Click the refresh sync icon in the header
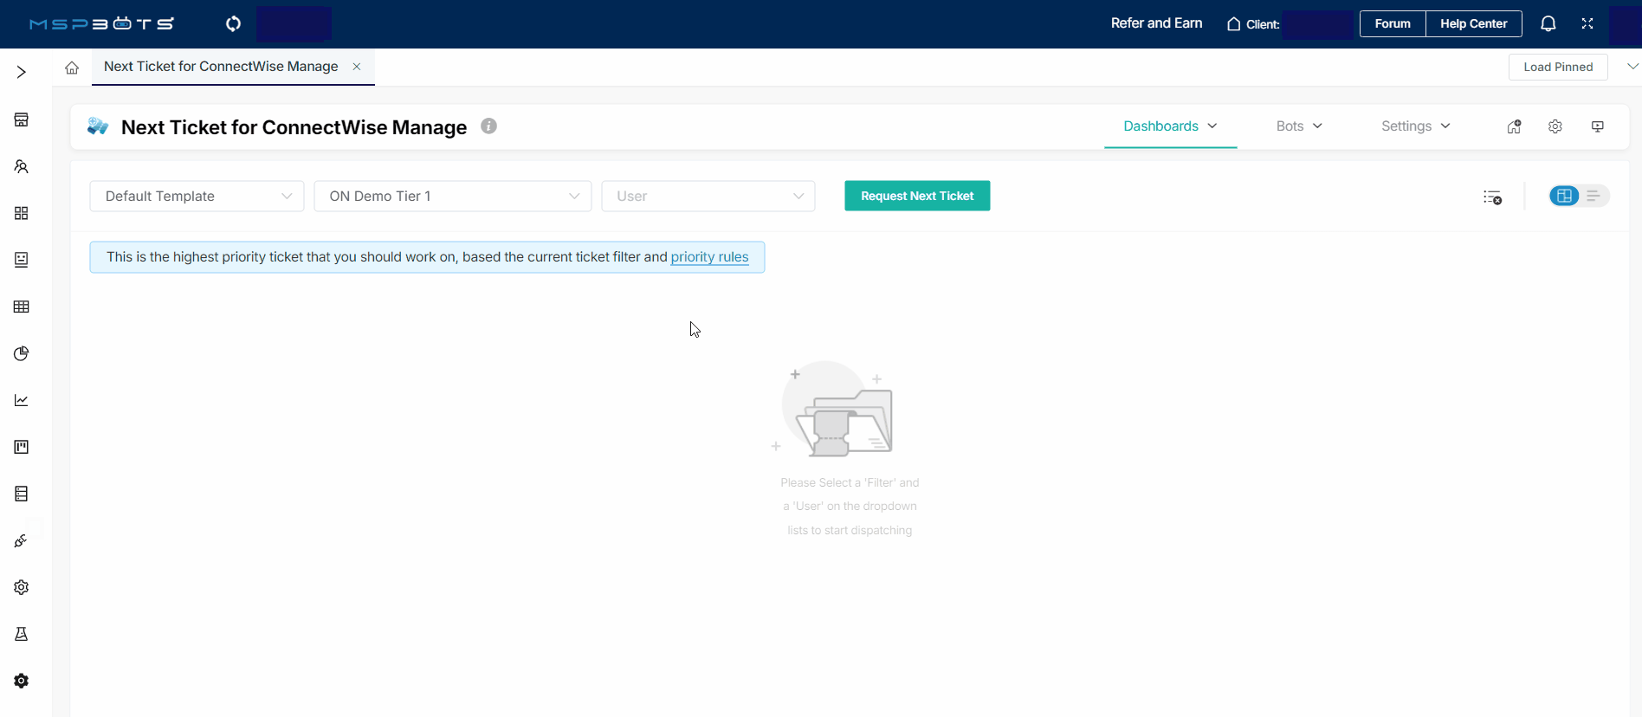Screen dimensions: 1642x717 click(233, 23)
